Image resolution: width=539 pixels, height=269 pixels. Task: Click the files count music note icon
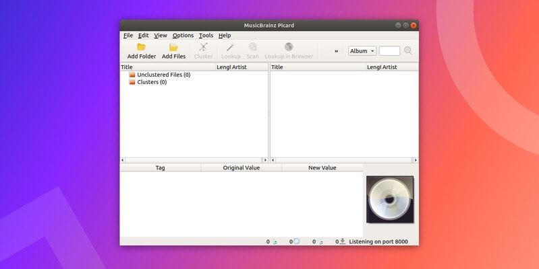tap(275, 242)
